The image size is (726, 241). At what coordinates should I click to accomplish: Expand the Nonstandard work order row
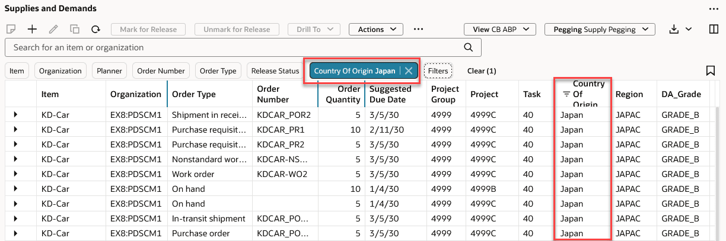(15, 159)
